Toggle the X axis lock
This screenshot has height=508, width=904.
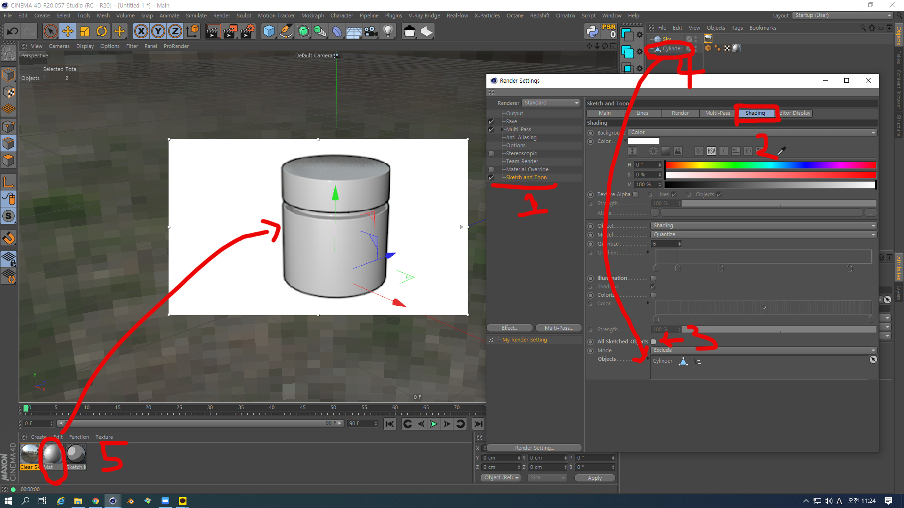tap(141, 32)
